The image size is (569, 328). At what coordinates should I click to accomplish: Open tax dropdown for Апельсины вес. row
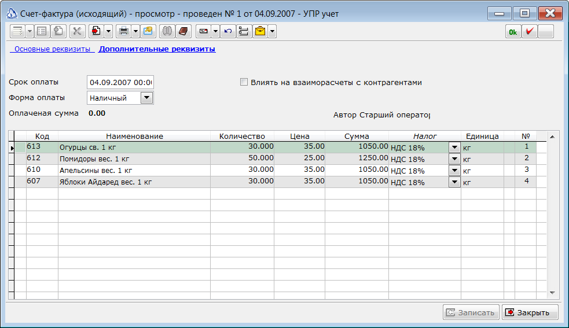[x=454, y=171]
